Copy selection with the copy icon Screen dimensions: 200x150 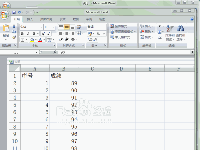[x=14, y=32]
